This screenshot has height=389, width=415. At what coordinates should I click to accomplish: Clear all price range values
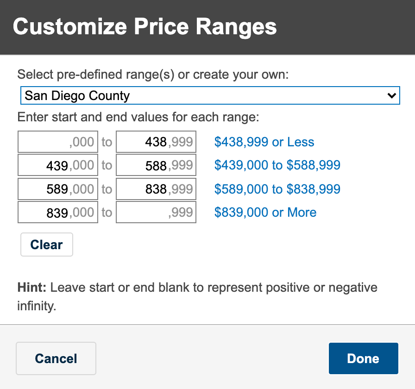click(47, 245)
